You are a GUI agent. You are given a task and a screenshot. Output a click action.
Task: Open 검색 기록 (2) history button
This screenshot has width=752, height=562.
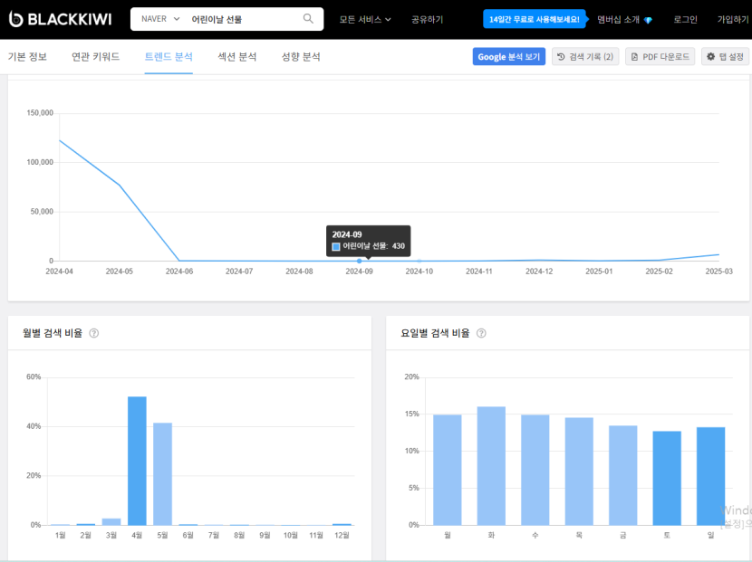click(x=585, y=56)
